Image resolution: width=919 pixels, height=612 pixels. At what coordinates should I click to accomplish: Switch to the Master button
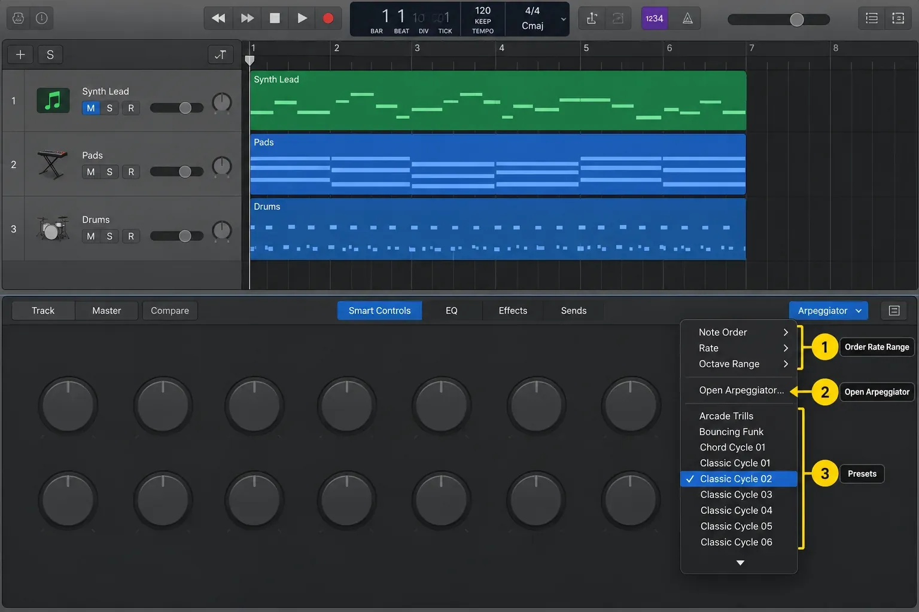pyautogui.click(x=106, y=311)
